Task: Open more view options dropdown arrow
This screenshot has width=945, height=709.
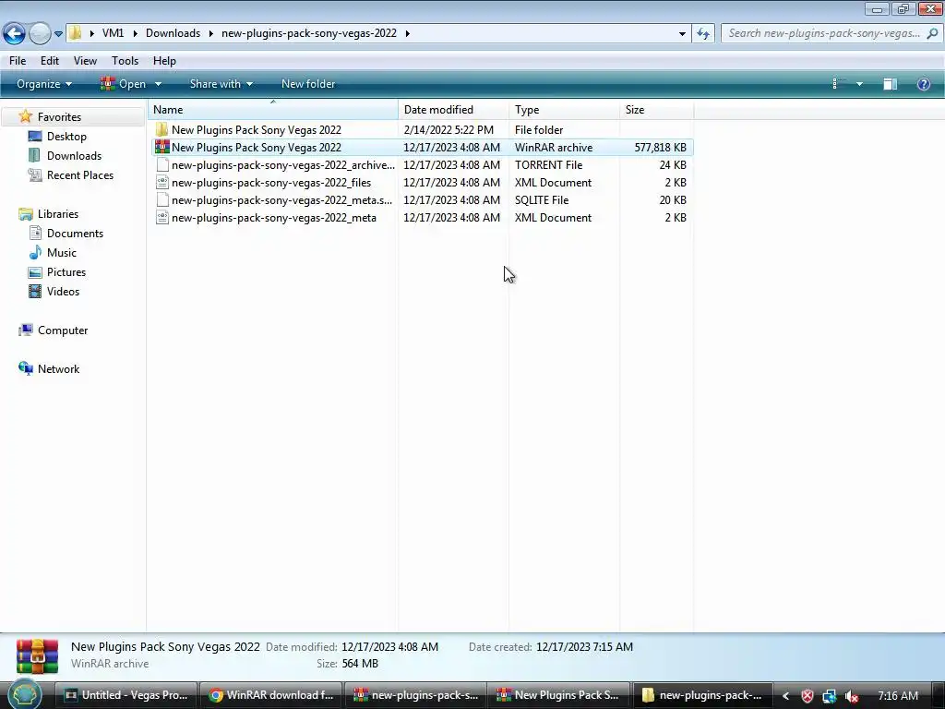Action: click(x=859, y=84)
